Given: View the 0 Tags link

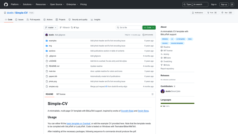Looking at the screenshot, I should [75, 27].
